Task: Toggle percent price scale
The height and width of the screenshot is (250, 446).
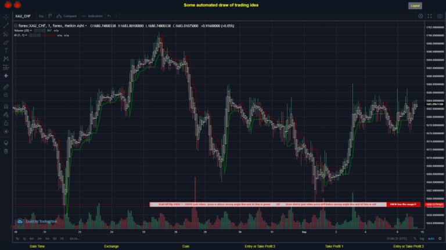Action: pos(415,238)
